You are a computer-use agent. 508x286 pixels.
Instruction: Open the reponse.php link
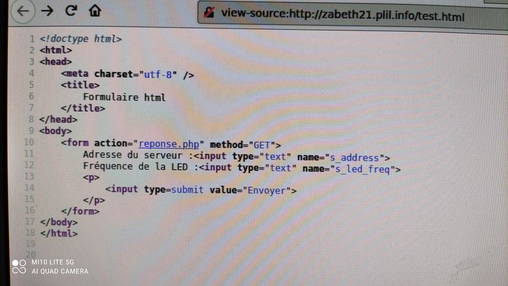tap(169, 144)
